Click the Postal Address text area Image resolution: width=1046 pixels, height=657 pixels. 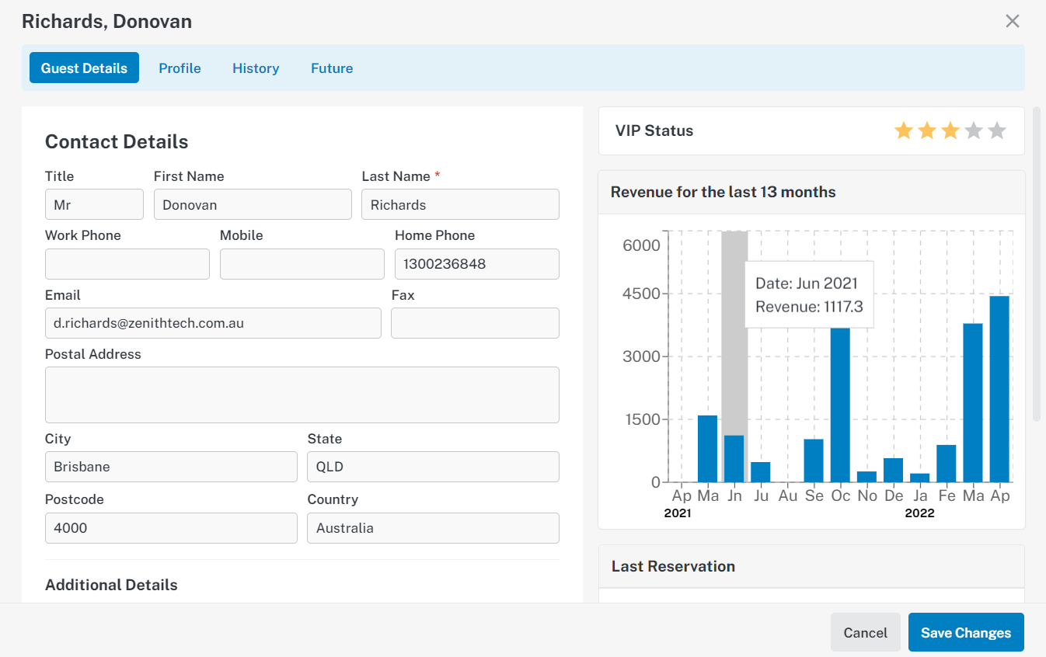click(302, 395)
